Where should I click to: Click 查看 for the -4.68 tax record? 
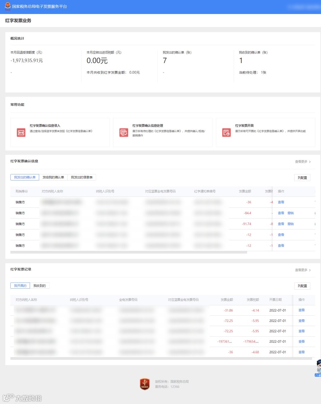[x=301, y=352]
